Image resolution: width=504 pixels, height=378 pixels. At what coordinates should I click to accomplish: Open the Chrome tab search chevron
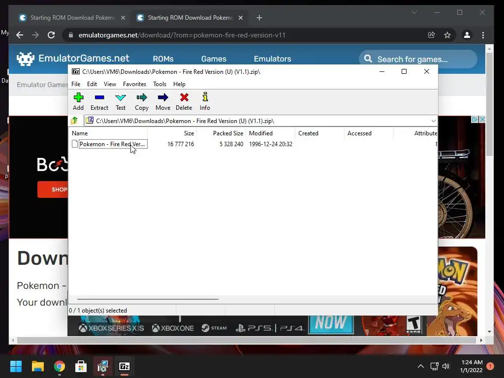click(414, 12)
